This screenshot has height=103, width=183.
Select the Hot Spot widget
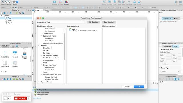[15, 55]
